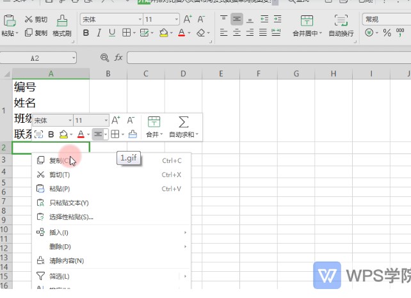Toggle underline formatting in the ribbon
The width and height of the screenshot is (411, 298).
(112, 33)
